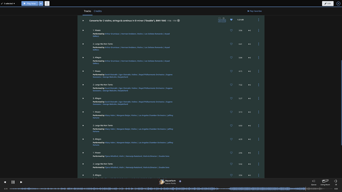Open the Living Room zone picker

coord(325,182)
